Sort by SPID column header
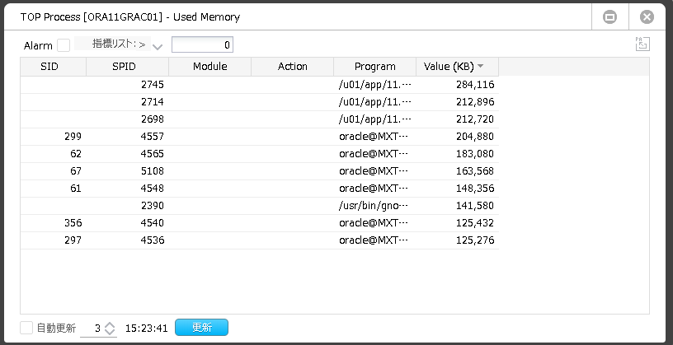 point(128,67)
